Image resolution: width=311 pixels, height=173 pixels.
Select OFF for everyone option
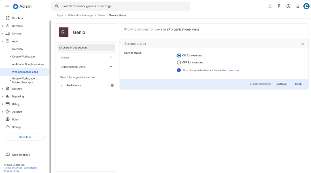point(179,62)
